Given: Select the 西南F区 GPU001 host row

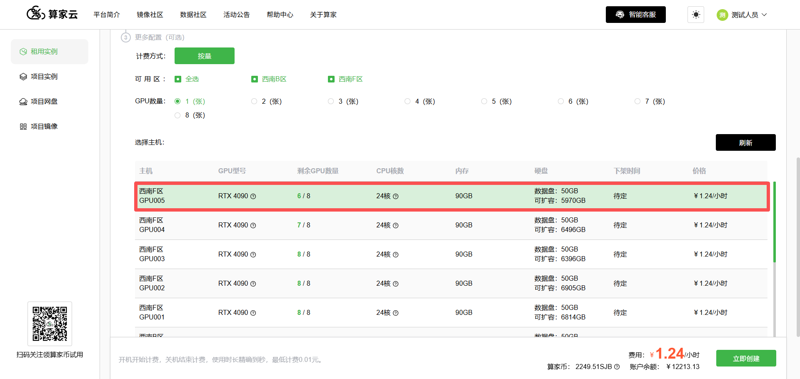Looking at the screenshot, I should tap(451, 313).
